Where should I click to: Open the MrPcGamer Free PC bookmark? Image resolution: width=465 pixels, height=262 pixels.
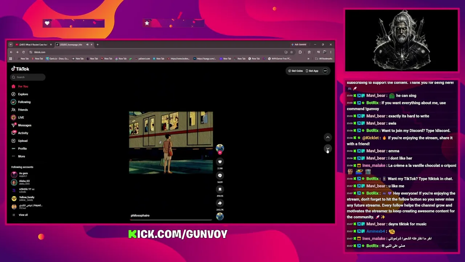tap(280, 59)
